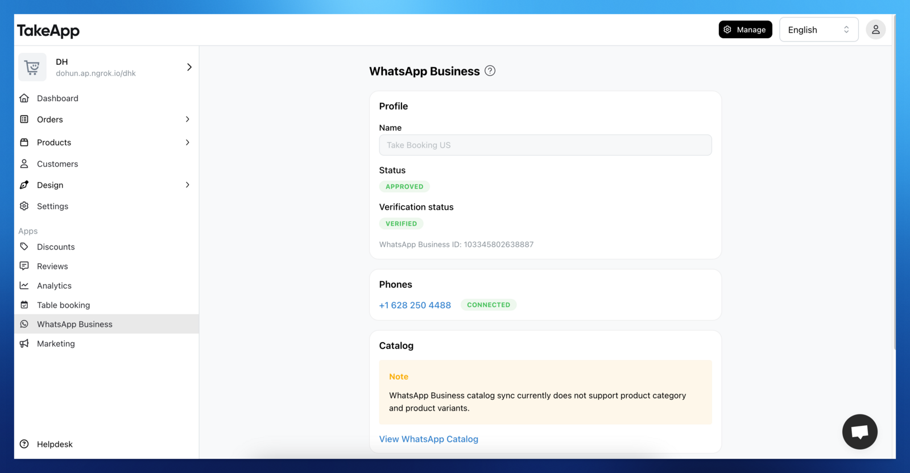This screenshot has width=910, height=473.
Task: Click the TakeApp logo
Action: (x=48, y=31)
